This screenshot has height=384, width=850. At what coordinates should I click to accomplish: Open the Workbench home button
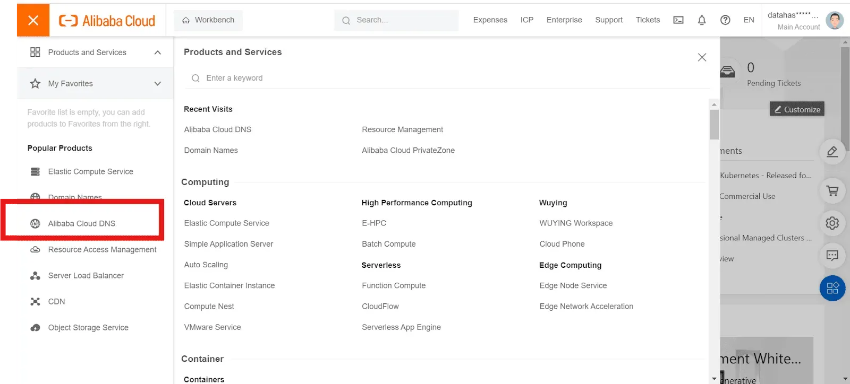tap(208, 20)
